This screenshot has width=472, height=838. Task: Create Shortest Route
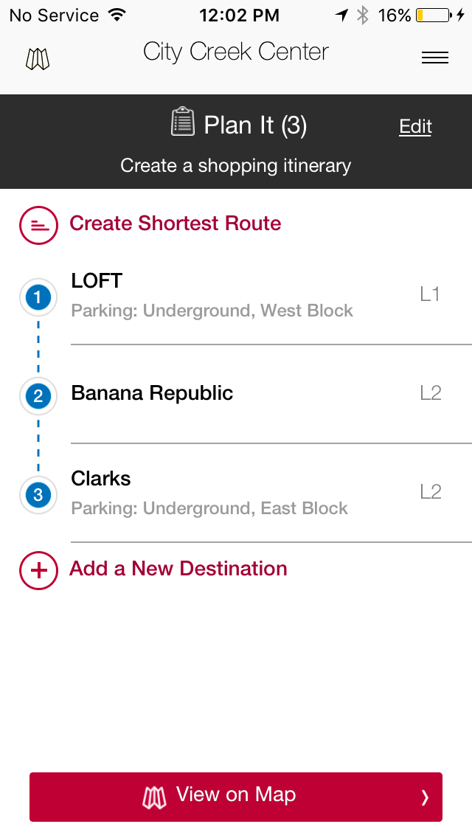pos(176,224)
